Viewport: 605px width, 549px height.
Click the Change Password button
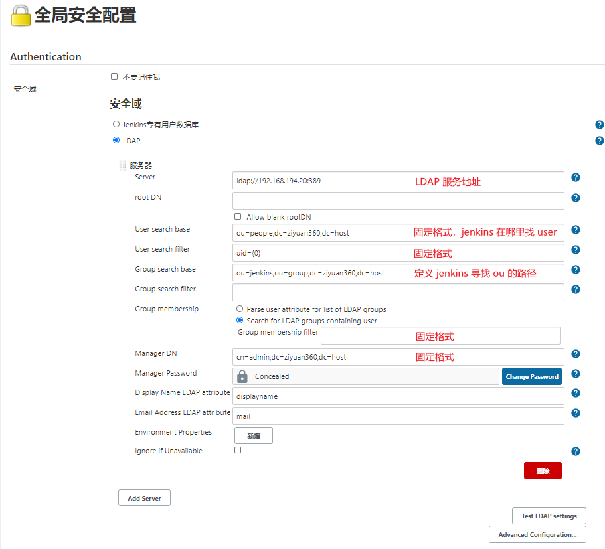pyautogui.click(x=531, y=376)
